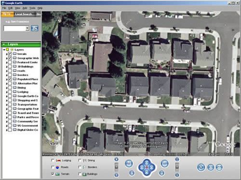Click the zoom slider handle on the left
The height and width of the screenshot is (180, 241).
pyautogui.click(x=116, y=167)
